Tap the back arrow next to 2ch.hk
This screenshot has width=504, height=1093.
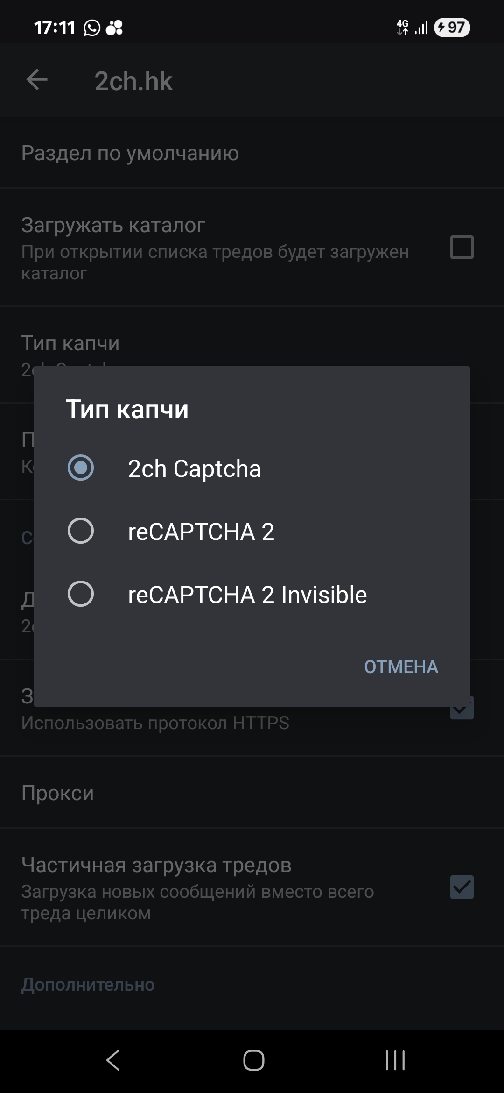(x=37, y=80)
